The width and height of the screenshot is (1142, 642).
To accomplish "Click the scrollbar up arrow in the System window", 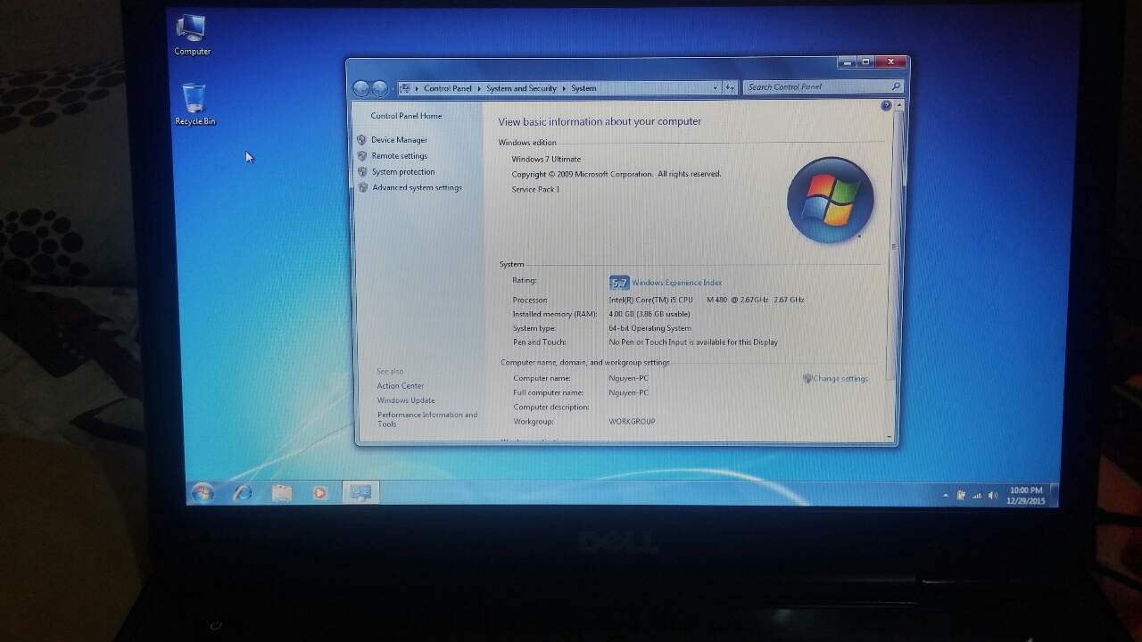I will (898, 105).
